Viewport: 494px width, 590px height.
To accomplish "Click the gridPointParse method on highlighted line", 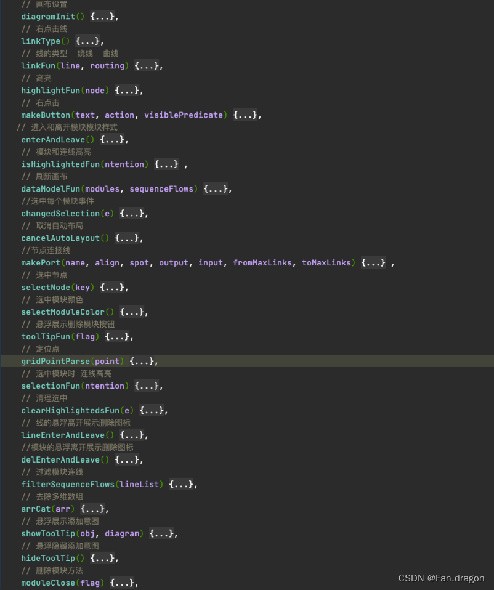I will pos(55,362).
